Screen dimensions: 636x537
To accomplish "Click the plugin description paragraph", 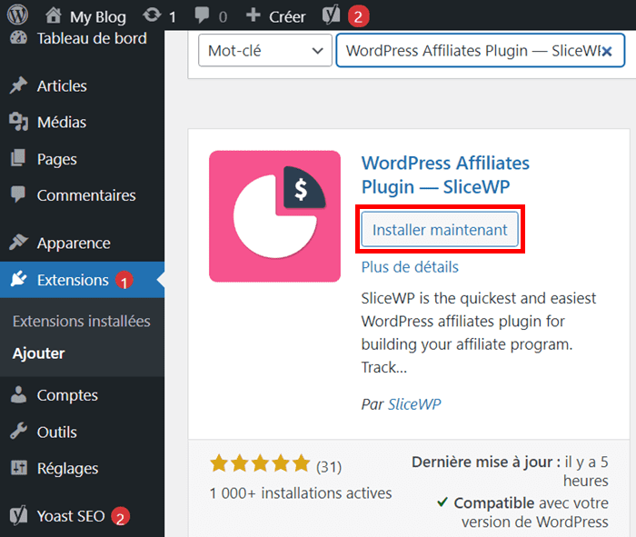I will point(479,333).
